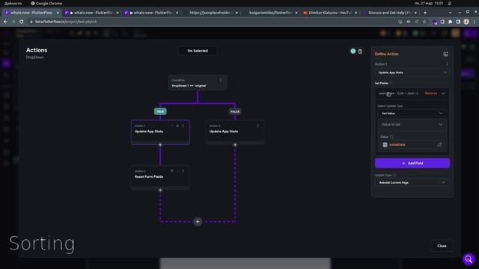Image resolution: width=479 pixels, height=269 pixels.
Task: Open Action 2 Update App State node menu
Action: (257, 126)
